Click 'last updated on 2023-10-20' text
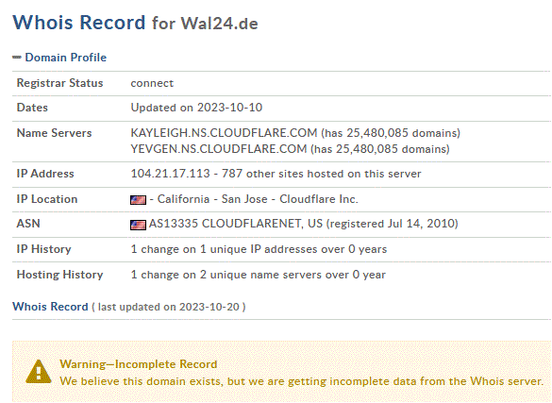The image size is (552, 403). tap(169, 307)
